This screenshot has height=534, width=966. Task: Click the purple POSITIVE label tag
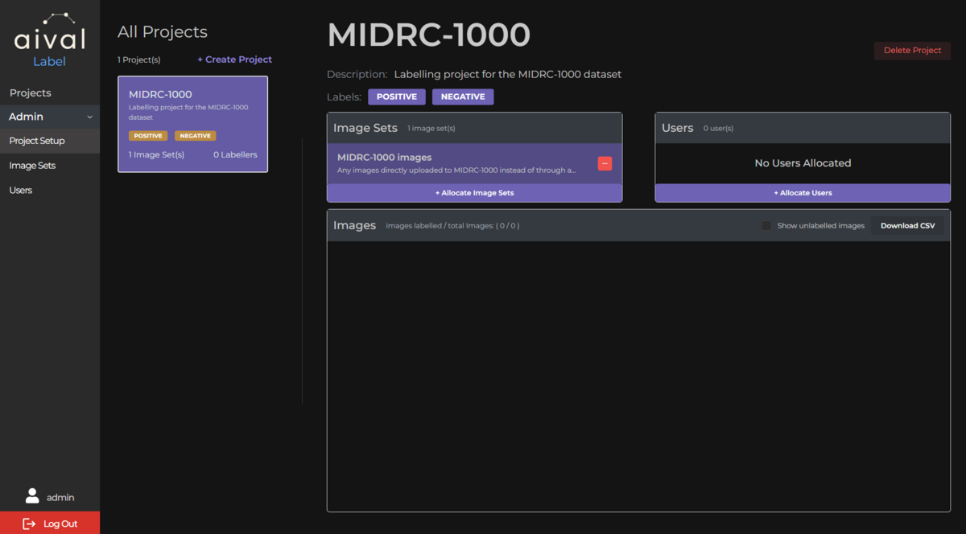coord(396,97)
